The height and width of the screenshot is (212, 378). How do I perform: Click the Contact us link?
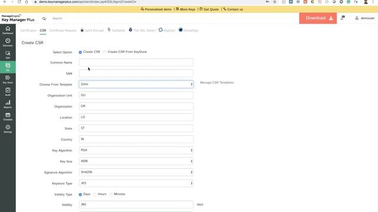pyautogui.click(x=233, y=9)
